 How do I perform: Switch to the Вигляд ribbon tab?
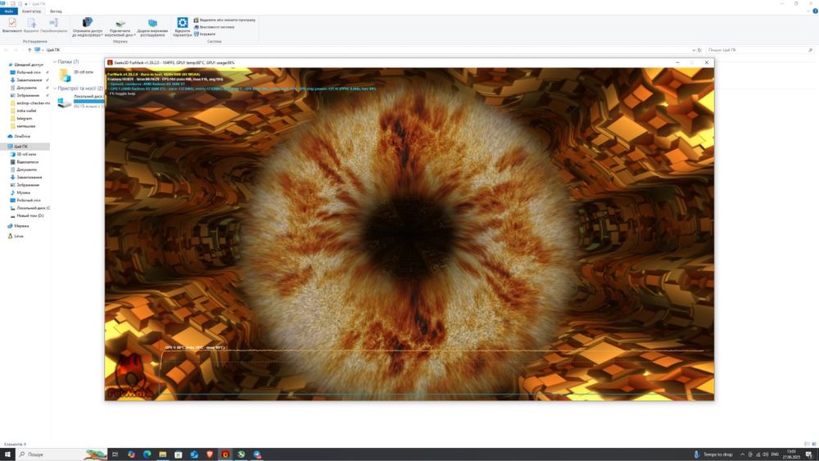pos(56,11)
